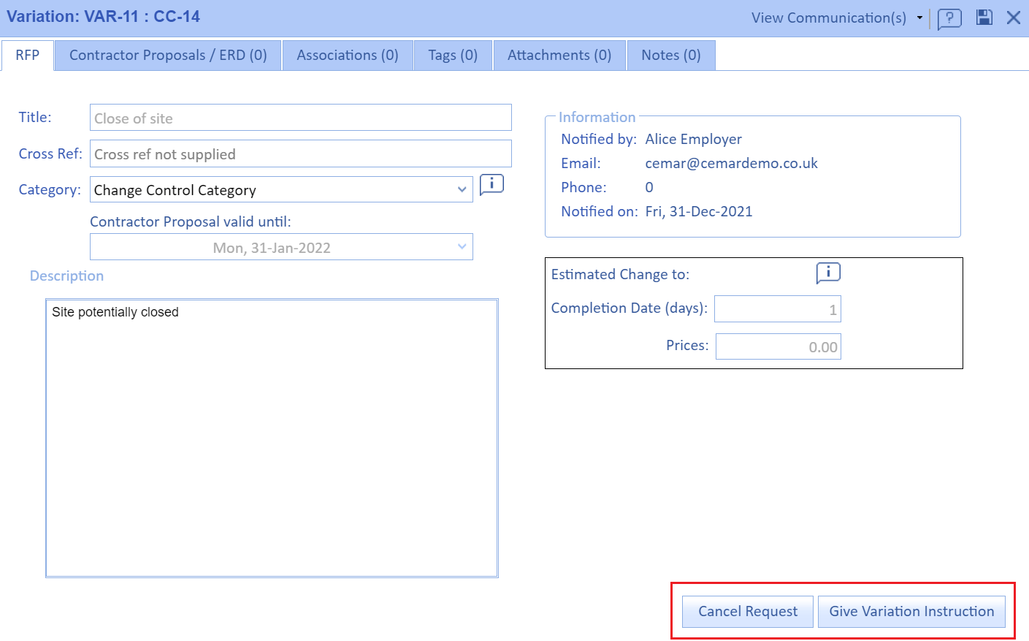Open the Attachments tab

(559, 56)
